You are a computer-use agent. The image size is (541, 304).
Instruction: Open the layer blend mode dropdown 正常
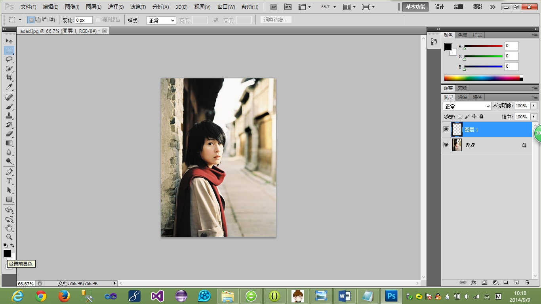(467, 106)
